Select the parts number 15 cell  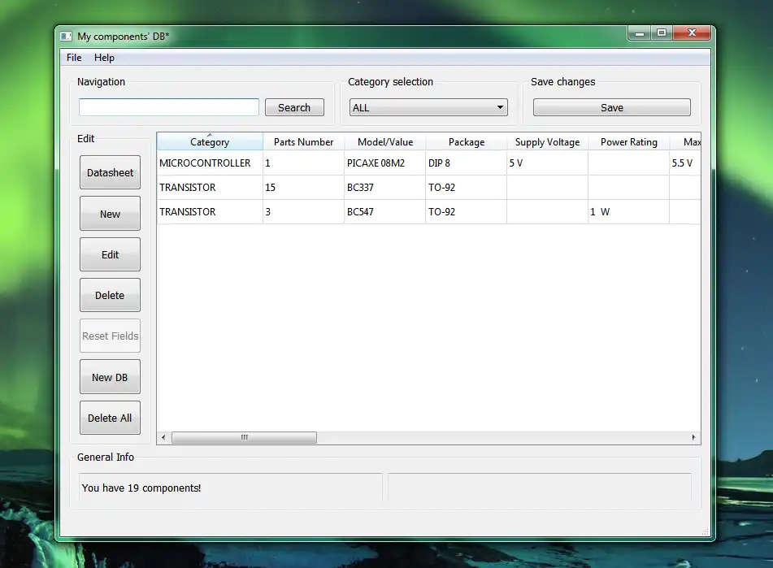304,187
